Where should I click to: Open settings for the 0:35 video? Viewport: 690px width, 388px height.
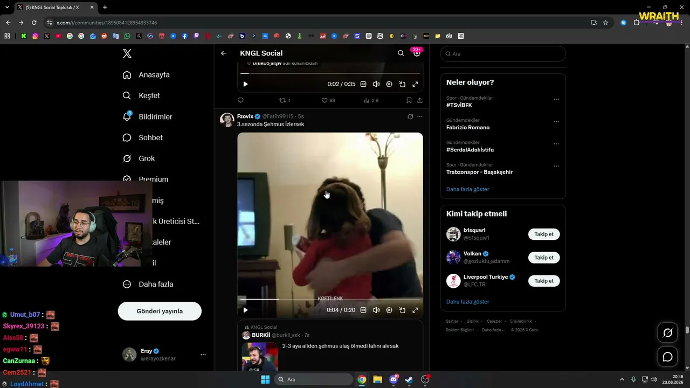click(x=389, y=84)
